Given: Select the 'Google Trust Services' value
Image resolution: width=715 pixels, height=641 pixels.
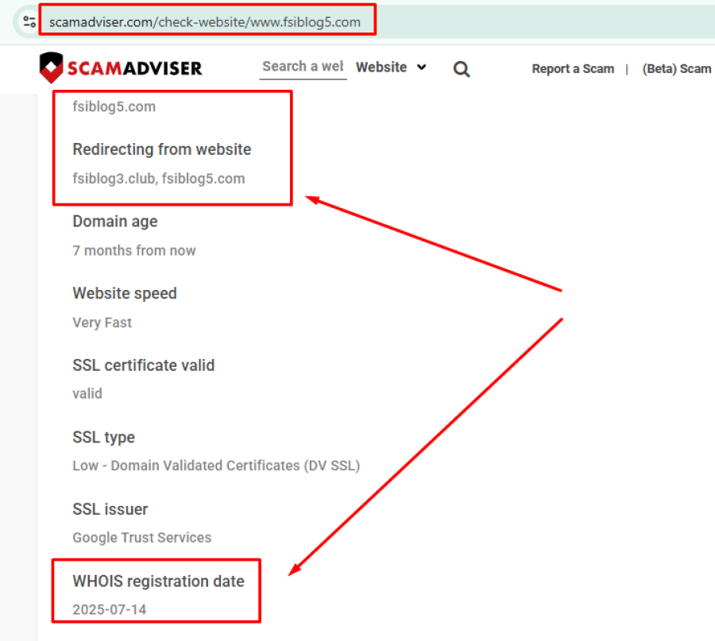Looking at the screenshot, I should tap(142, 538).
